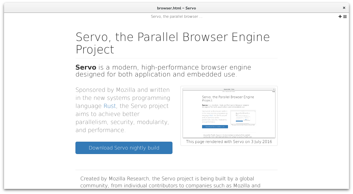This screenshot has height=194, width=353.
Task: Click the 'Servo, the parallel browser' address text
Action: pyautogui.click(x=176, y=16)
